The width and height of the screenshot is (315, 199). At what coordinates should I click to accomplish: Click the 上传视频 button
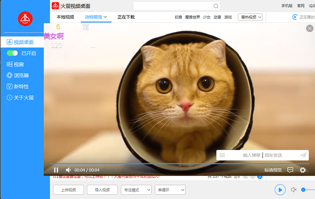[x=68, y=190]
